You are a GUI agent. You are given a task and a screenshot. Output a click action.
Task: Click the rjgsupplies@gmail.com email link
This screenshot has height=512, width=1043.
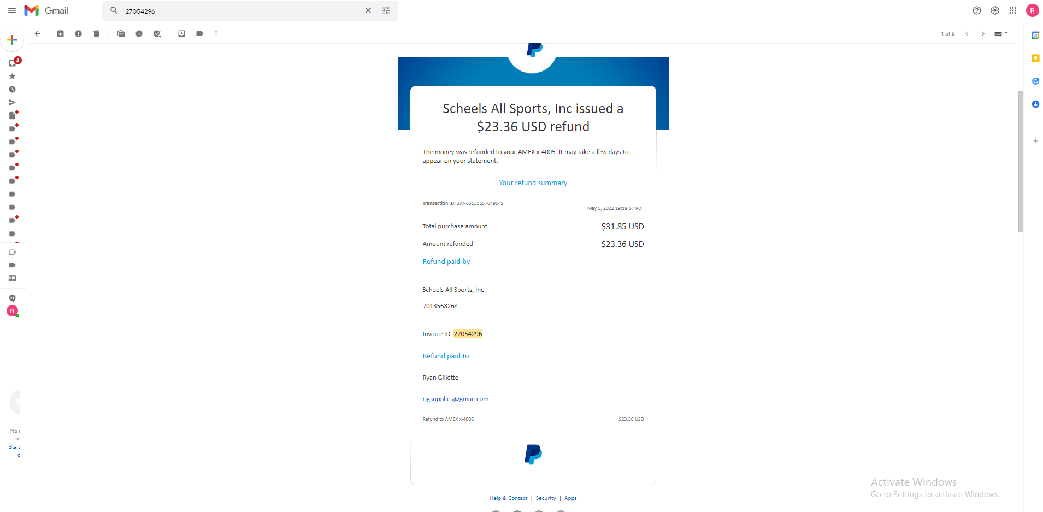456,399
